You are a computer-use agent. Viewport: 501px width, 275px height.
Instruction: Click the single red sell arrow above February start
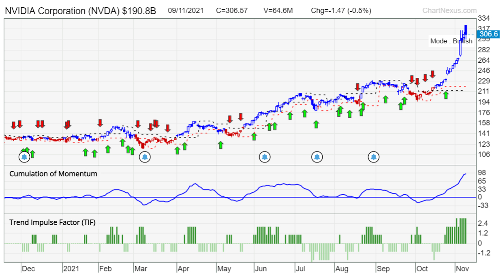(x=100, y=122)
